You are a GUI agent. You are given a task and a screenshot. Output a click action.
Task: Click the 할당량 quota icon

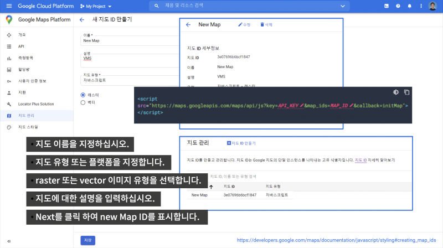point(9,70)
